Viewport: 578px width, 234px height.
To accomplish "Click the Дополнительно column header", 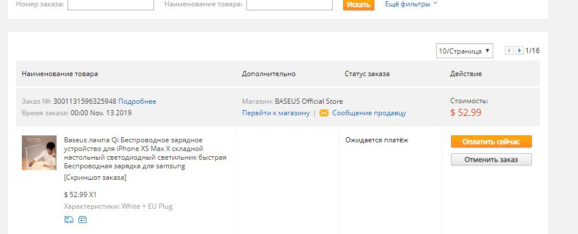I will (x=269, y=74).
